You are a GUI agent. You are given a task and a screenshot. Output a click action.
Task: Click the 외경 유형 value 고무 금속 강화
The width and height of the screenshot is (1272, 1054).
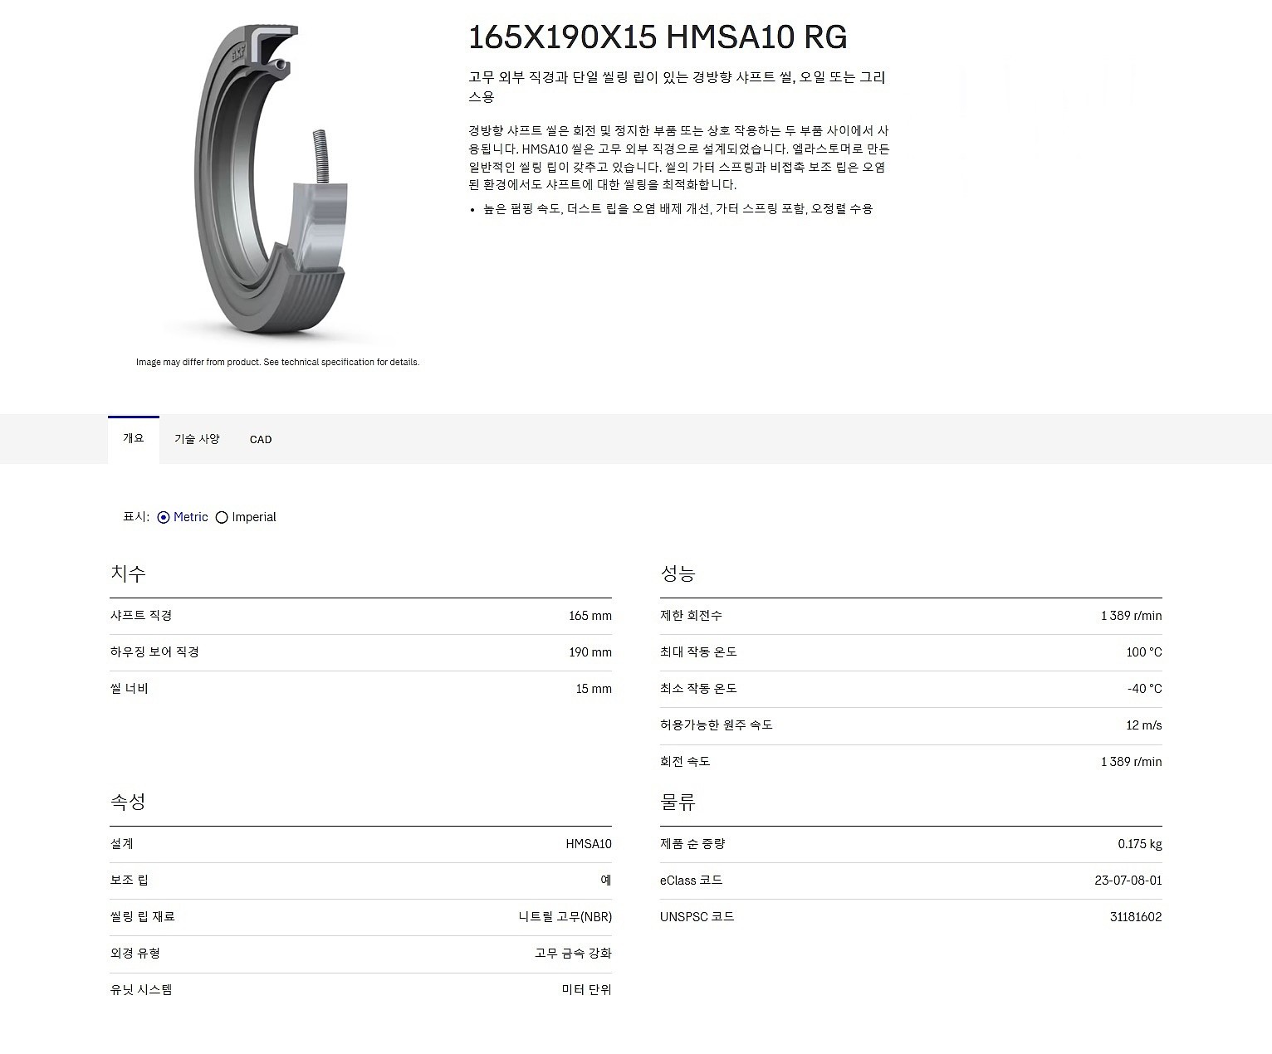[573, 954]
